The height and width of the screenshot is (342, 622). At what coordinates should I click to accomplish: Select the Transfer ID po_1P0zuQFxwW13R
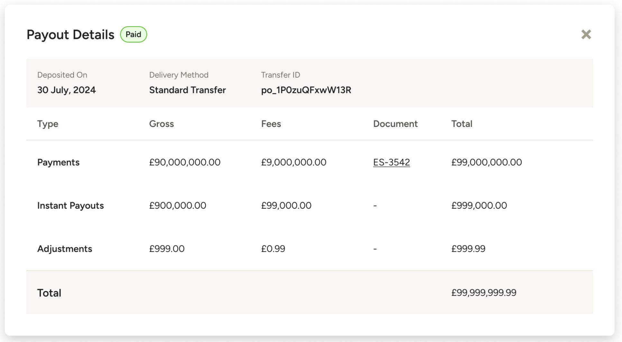tap(306, 90)
